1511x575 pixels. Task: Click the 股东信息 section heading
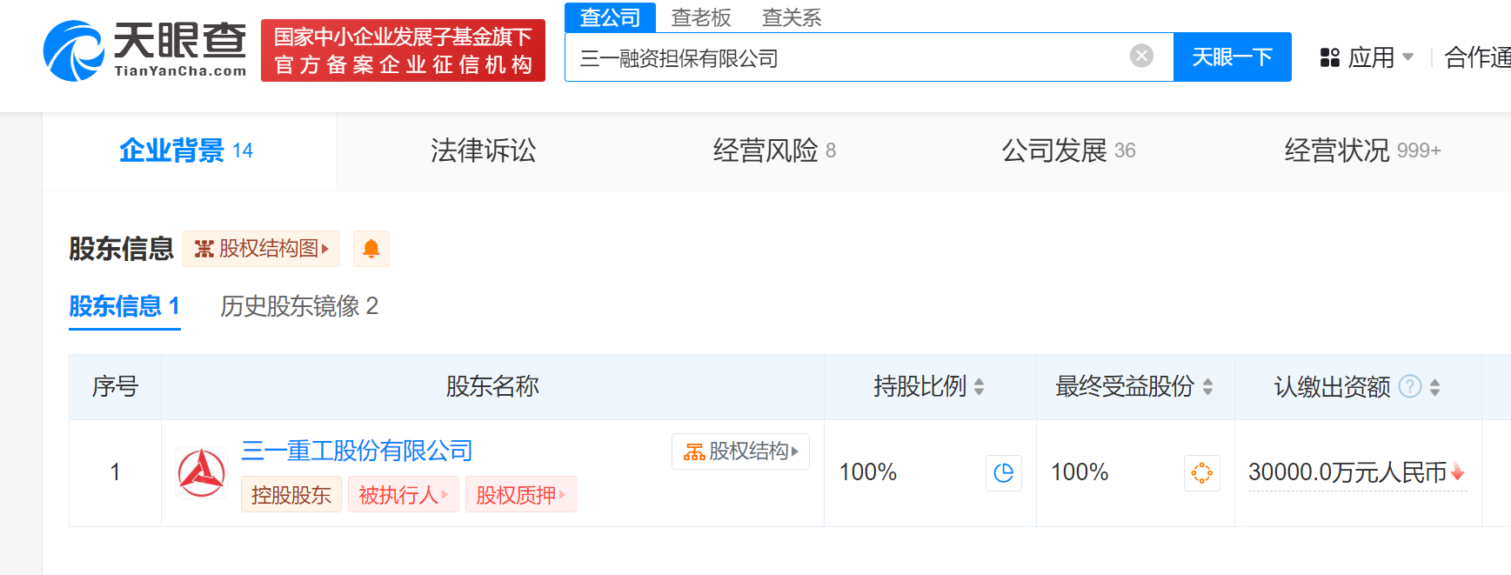point(122,249)
